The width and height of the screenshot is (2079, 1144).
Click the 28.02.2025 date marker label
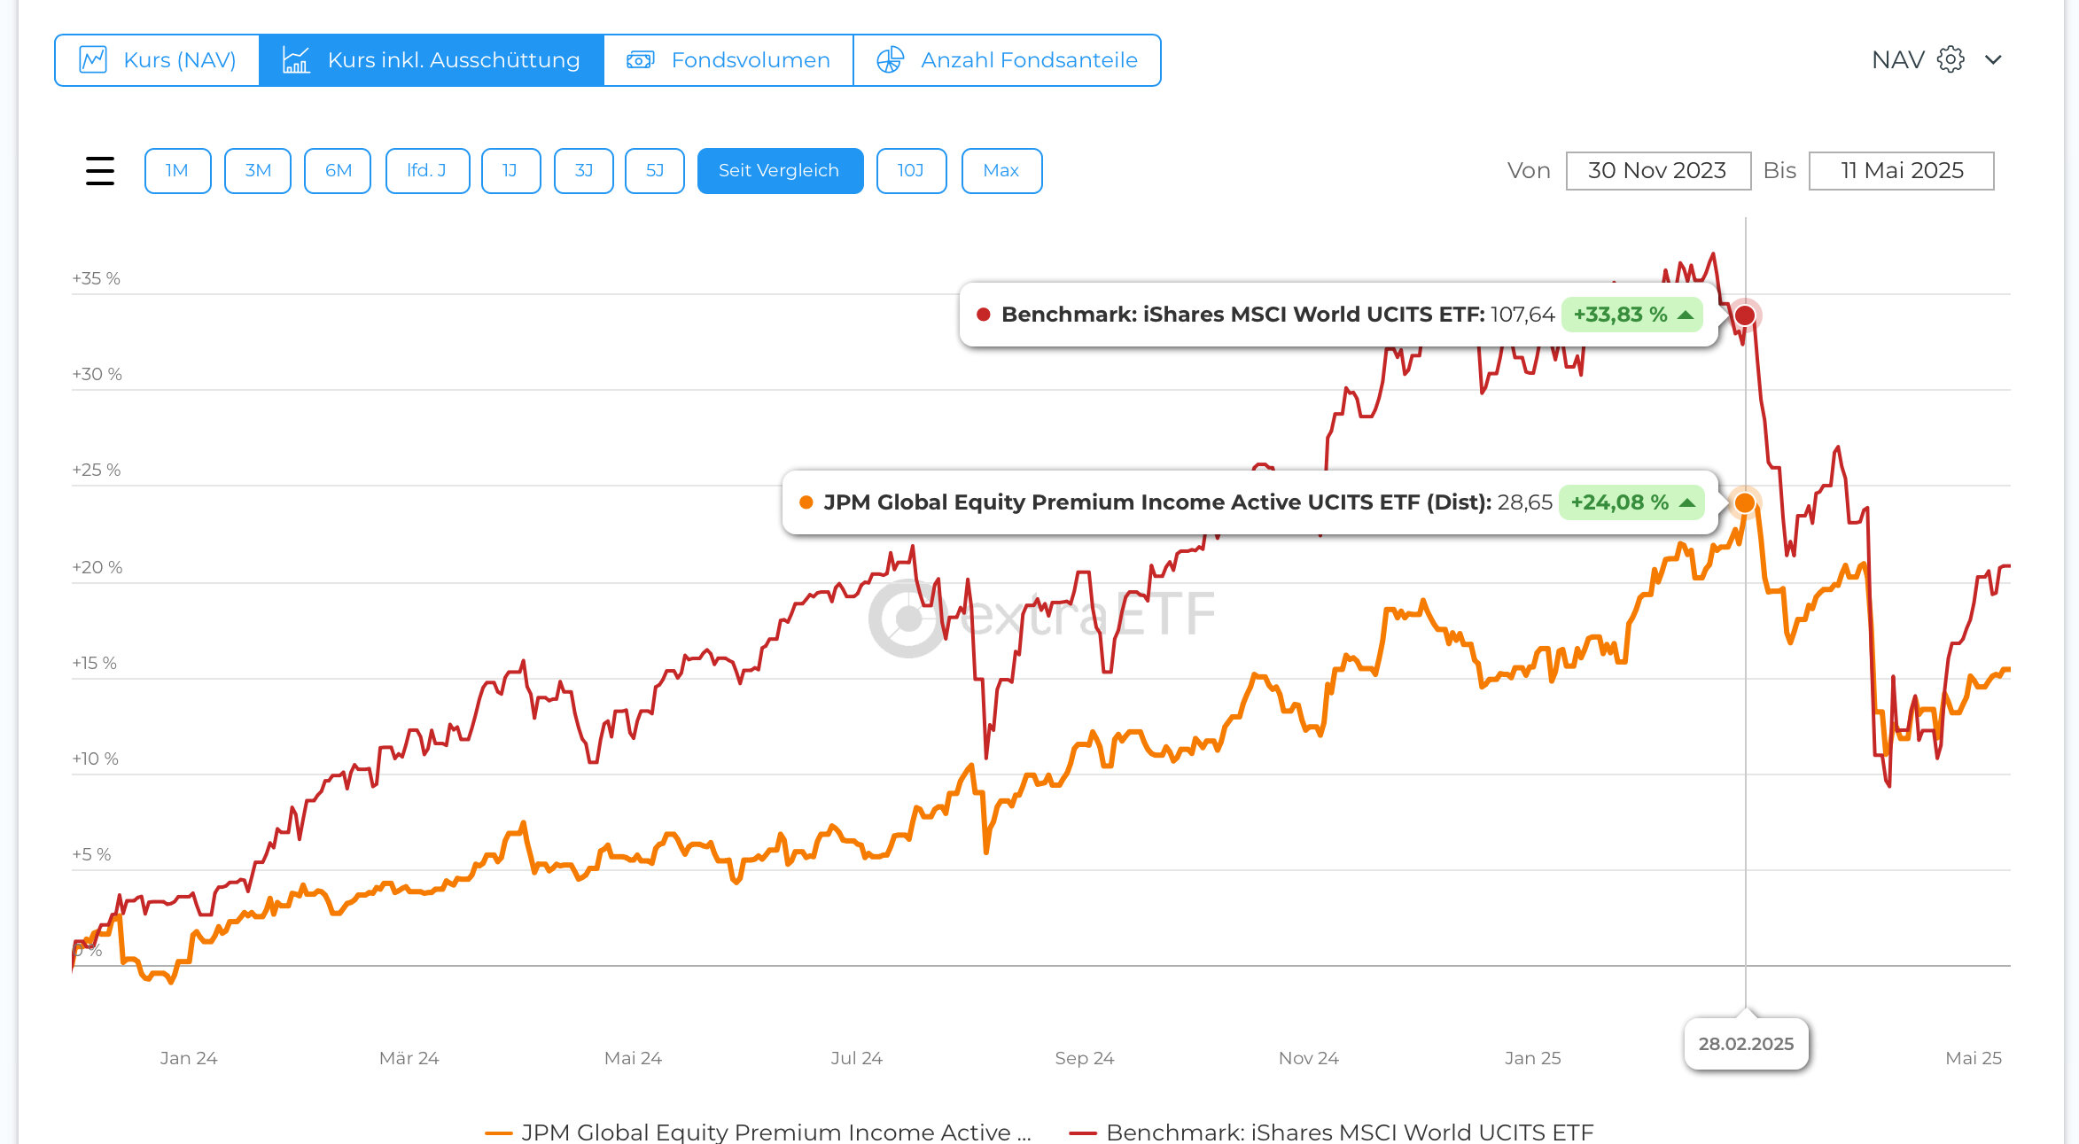1746,1044
